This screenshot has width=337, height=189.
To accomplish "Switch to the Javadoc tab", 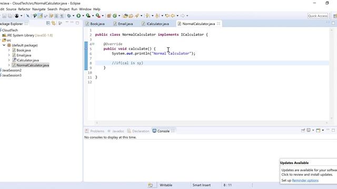I will [116, 131].
